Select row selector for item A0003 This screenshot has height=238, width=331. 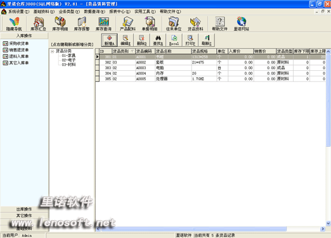pos(97,68)
